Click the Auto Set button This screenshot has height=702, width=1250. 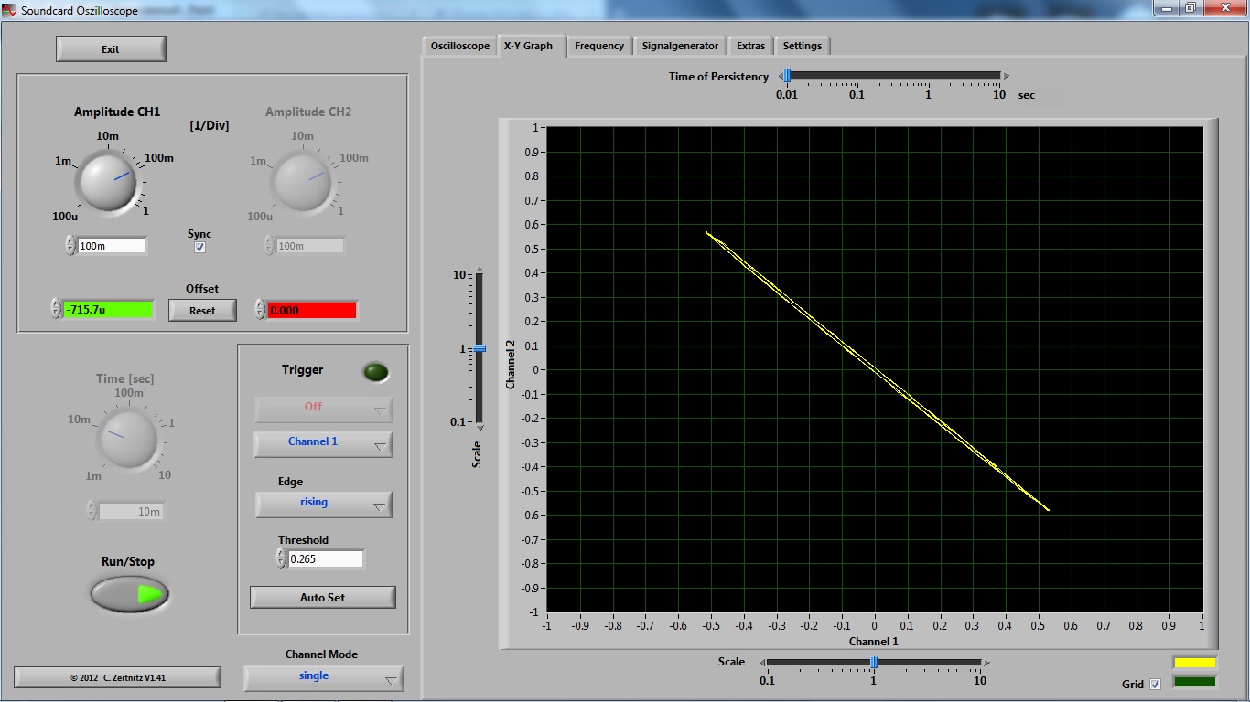click(x=322, y=597)
